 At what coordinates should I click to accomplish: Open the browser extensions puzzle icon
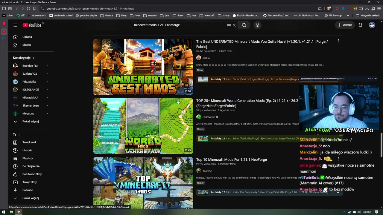coord(361,9)
